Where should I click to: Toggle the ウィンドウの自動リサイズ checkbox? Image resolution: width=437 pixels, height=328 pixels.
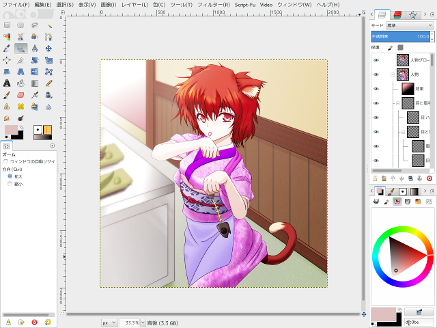(5, 161)
